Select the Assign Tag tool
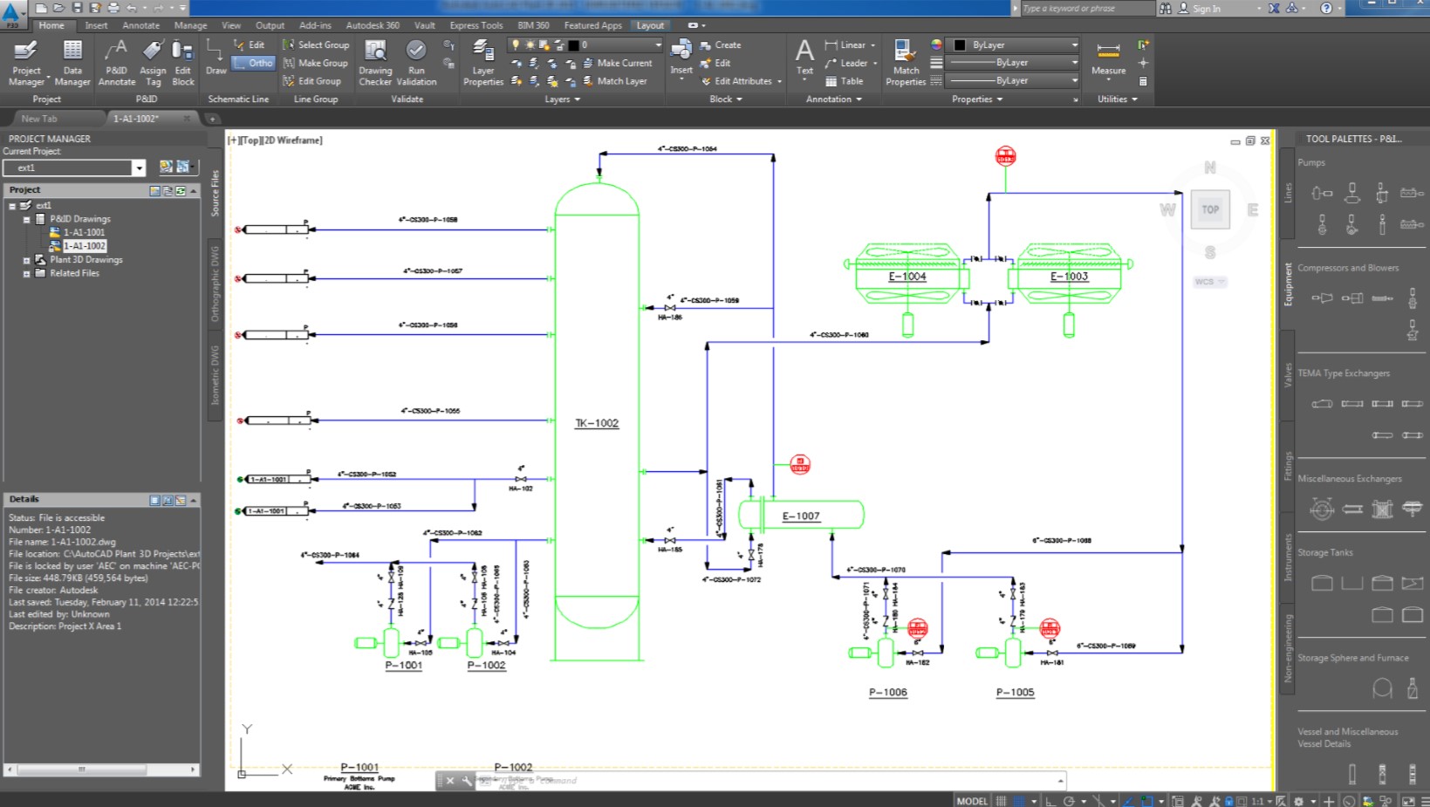The width and height of the screenshot is (1430, 807). pyautogui.click(x=154, y=61)
